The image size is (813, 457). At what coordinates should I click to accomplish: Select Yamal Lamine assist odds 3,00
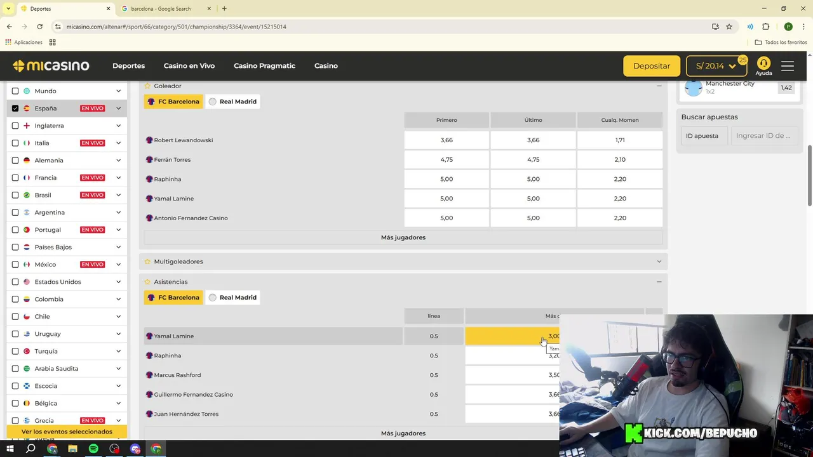[x=513, y=336]
